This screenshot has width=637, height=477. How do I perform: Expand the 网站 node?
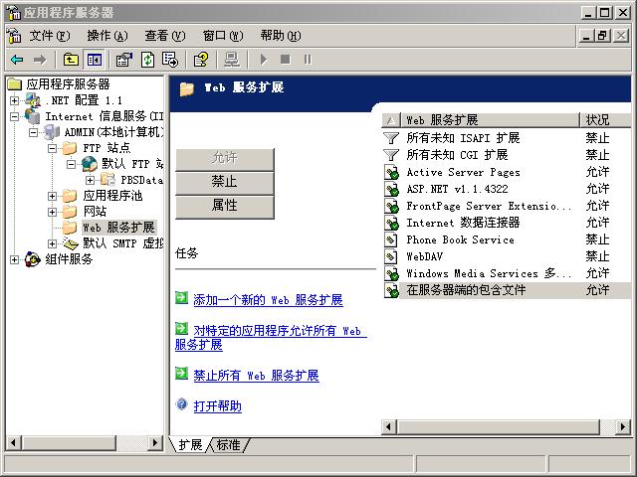[x=52, y=212]
